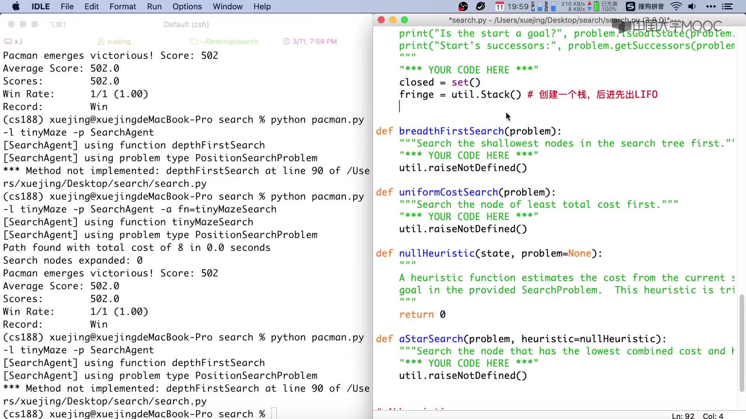Viewport: 746px width, 419px height.
Task: Open the IDLE application menu
Action: [x=40, y=7]
